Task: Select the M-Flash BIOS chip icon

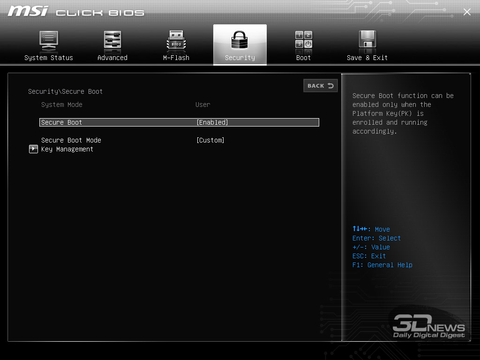Action: tap(176, 41)
